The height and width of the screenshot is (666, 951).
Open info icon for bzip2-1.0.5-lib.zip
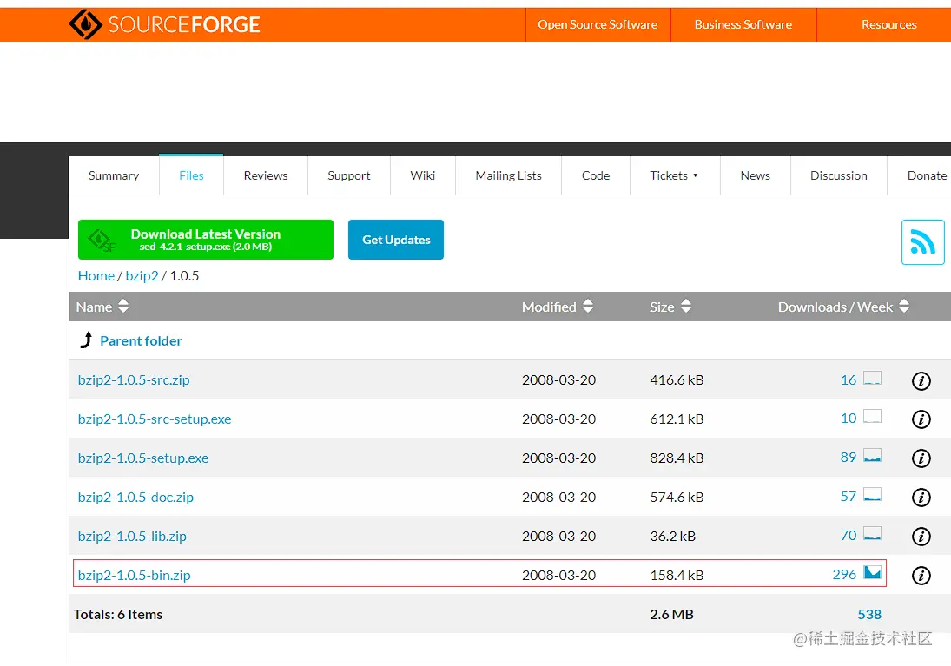point(921,537)
